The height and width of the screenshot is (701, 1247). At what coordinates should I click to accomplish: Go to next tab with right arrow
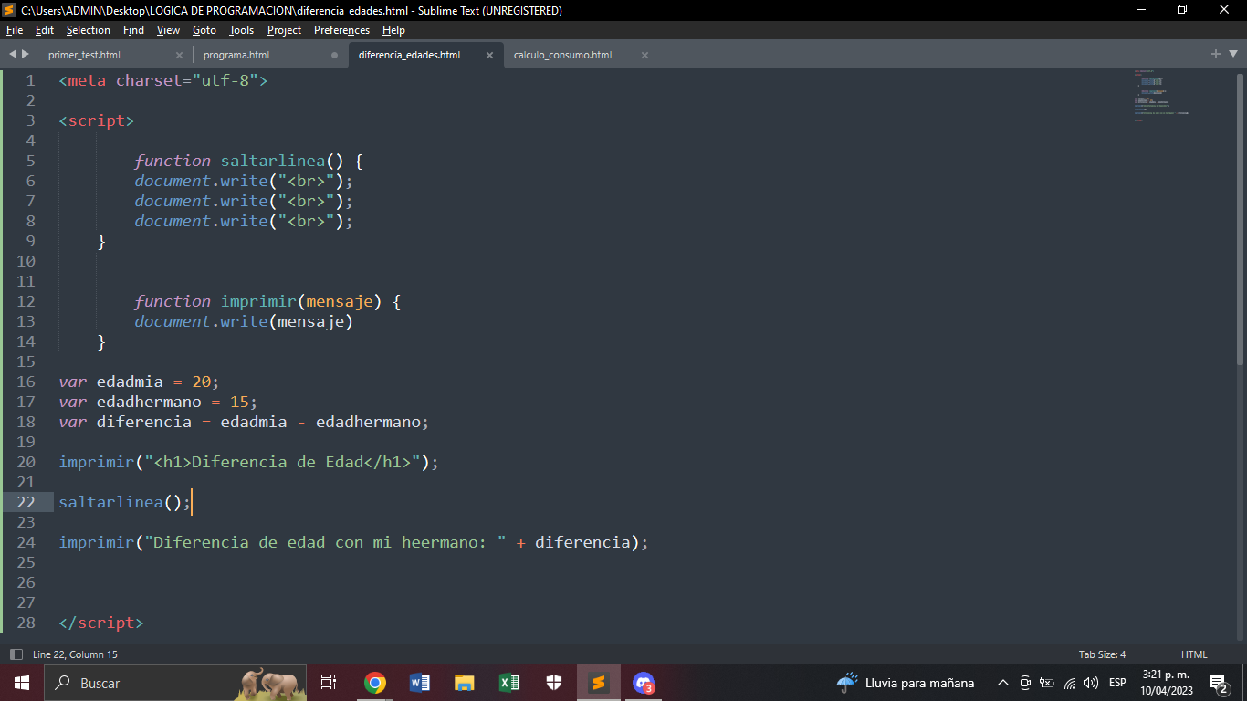tap(25, 54)
